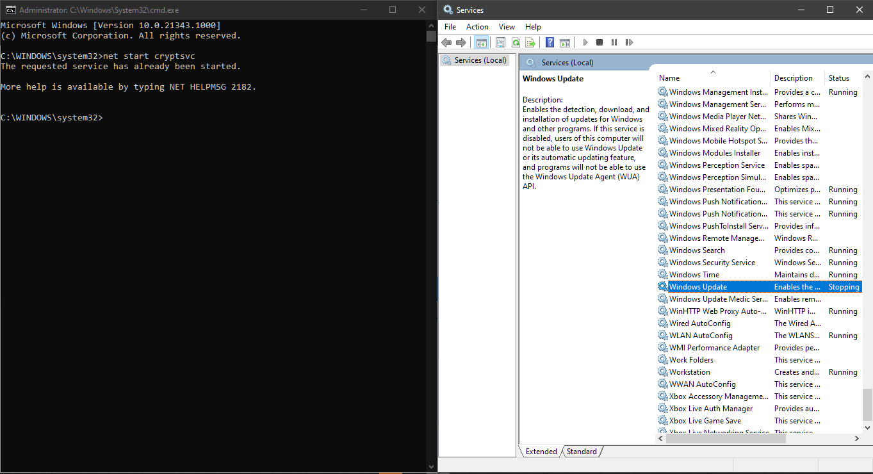
Task: Sort by the Name column header
Action: [x=713, y=78]
